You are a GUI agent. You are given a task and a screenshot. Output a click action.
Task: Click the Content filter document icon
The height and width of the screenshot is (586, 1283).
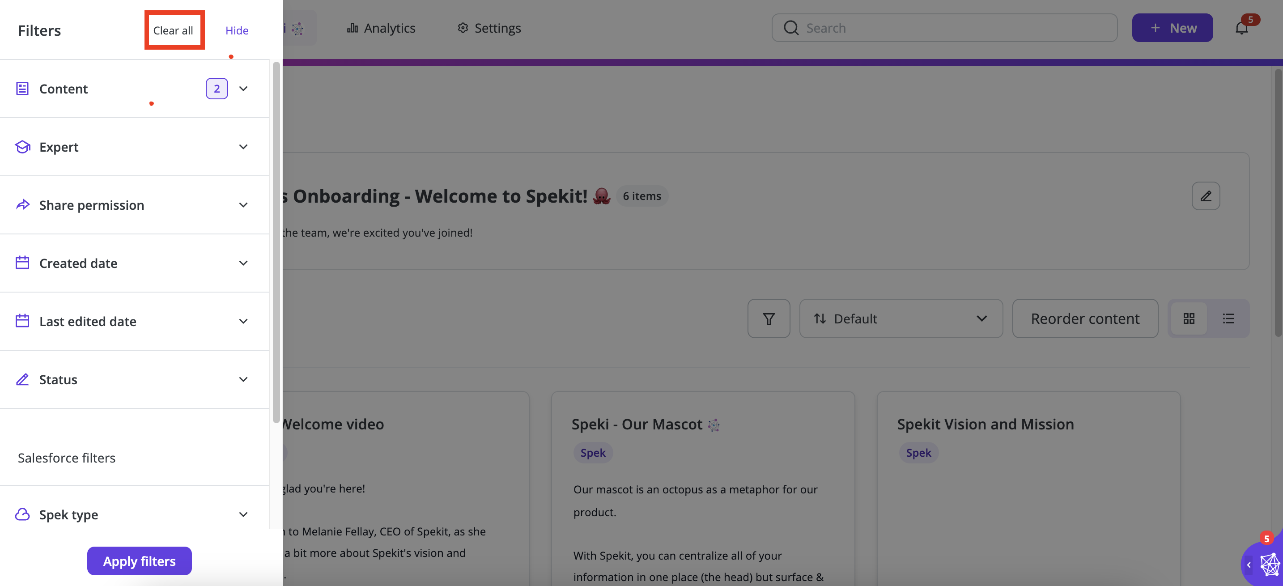[22, 89]
